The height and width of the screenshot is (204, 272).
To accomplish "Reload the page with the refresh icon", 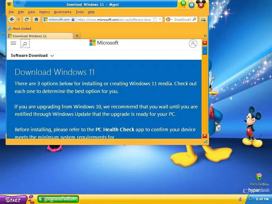I will 27,19.
